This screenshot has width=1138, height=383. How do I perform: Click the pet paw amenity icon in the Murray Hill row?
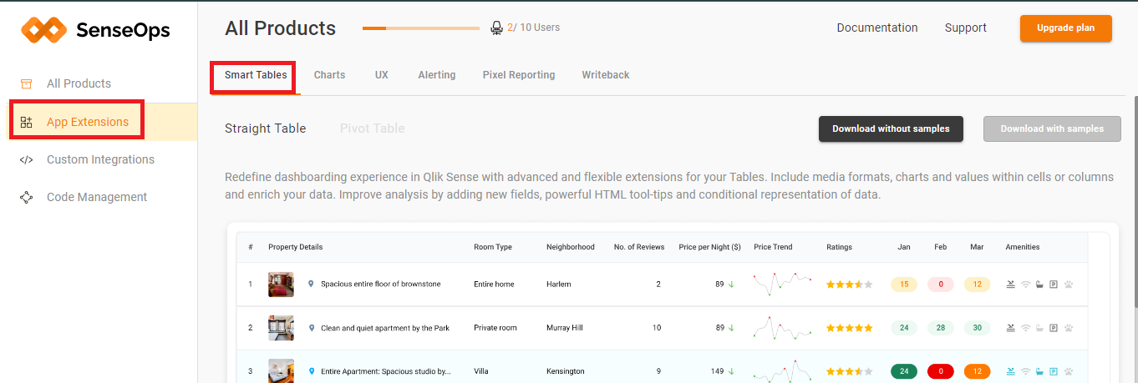[x=1068, y=328]
